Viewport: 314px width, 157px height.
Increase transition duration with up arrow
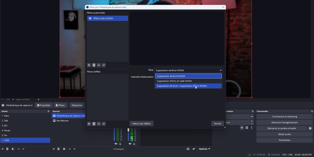point(252,121)
